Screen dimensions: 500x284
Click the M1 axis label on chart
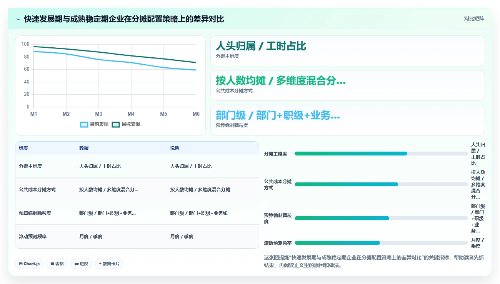[x=34, y=114]
